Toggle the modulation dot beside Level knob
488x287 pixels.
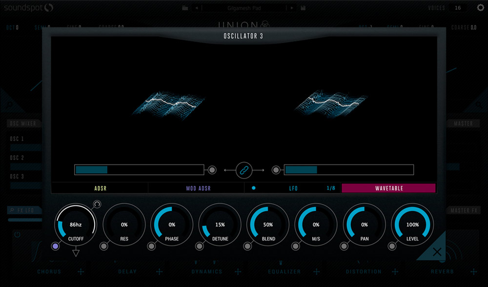point(392,246)
